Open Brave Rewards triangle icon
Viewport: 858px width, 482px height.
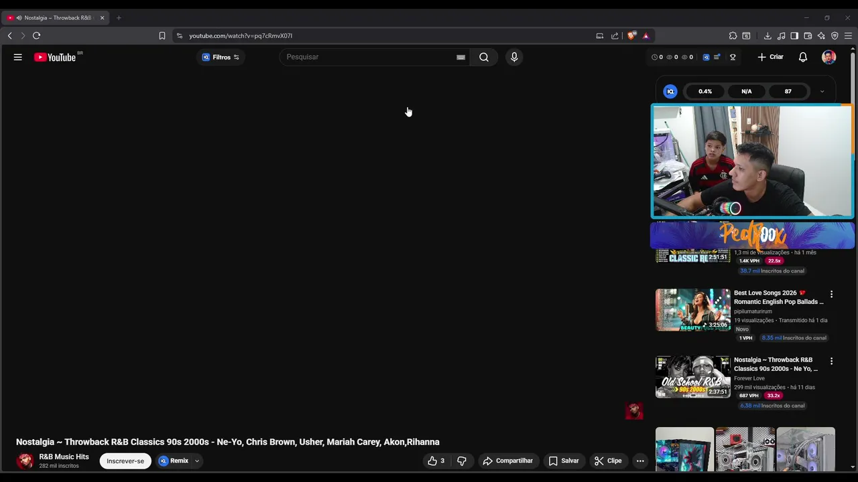click(x=646, y=35)
